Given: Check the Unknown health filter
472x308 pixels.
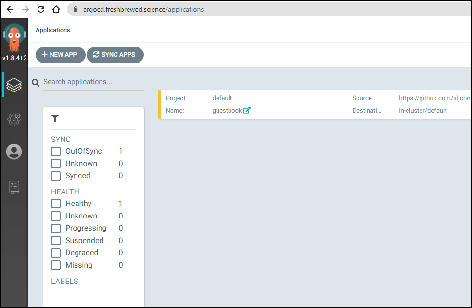Looking at the screenshot, I should tap(56, 216).
